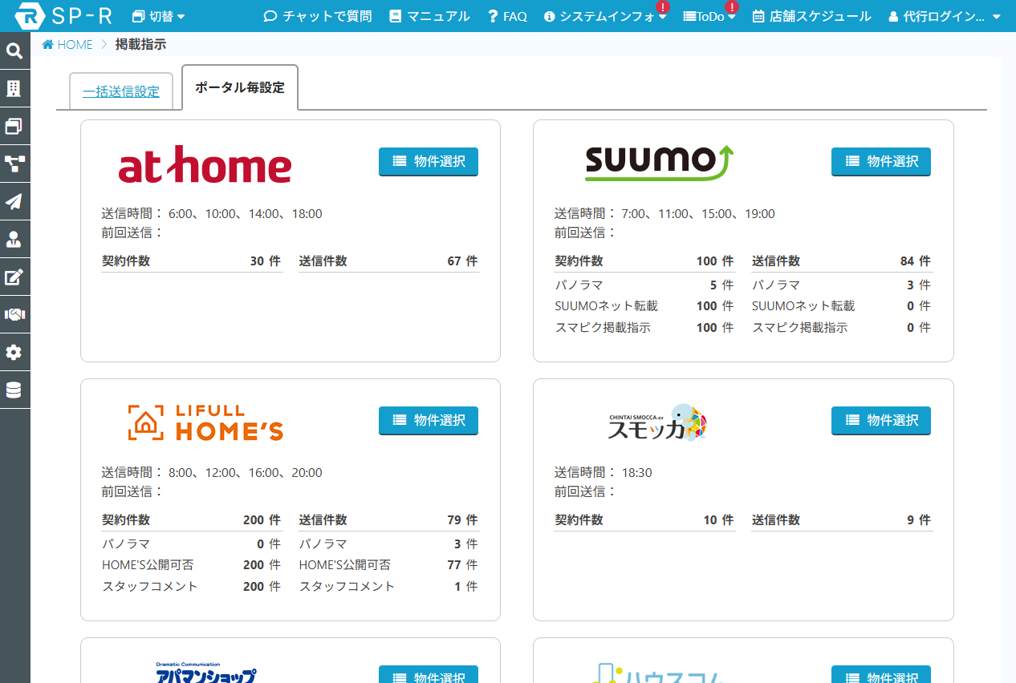This screenshot has width=1016, height=683.
Task: Open the ToDo dropdown menu
Action: (709, 16)
